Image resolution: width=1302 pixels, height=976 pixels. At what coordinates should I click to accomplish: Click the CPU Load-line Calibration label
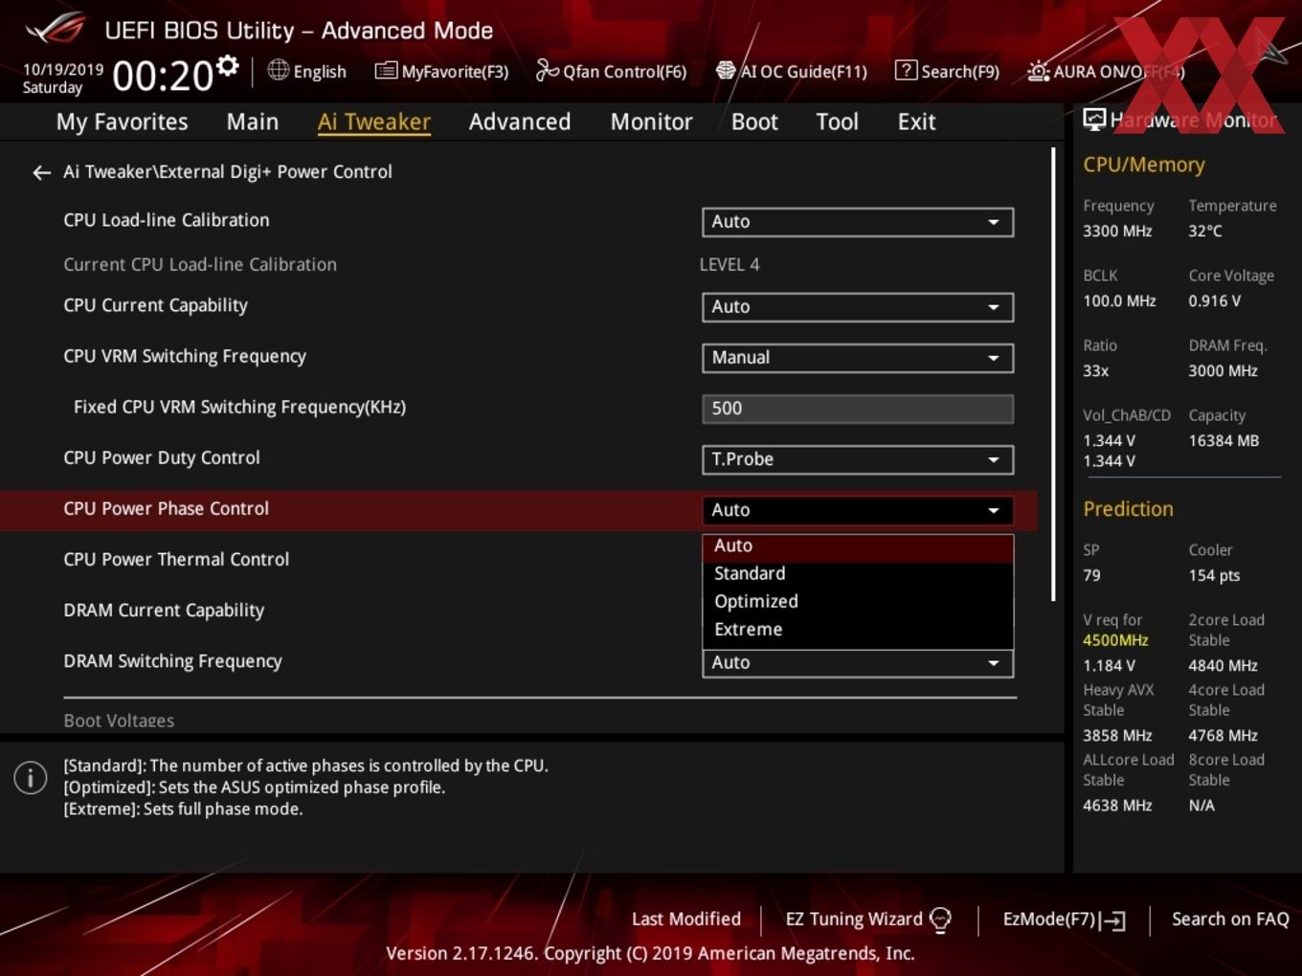click(167, 220)
